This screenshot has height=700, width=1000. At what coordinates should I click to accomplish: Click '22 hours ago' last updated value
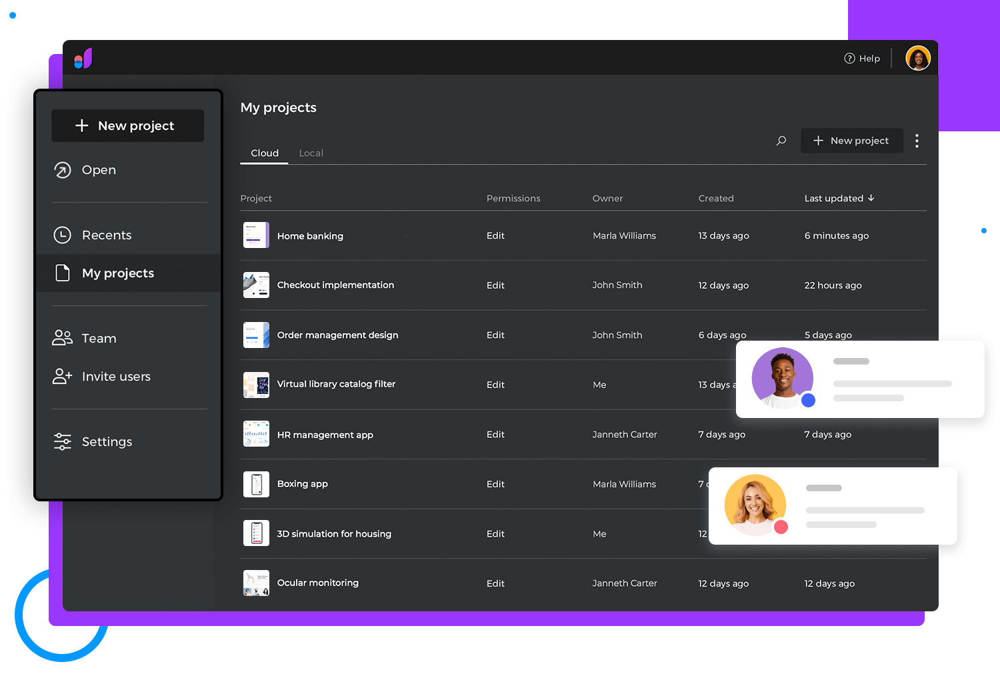click(833, 285)
